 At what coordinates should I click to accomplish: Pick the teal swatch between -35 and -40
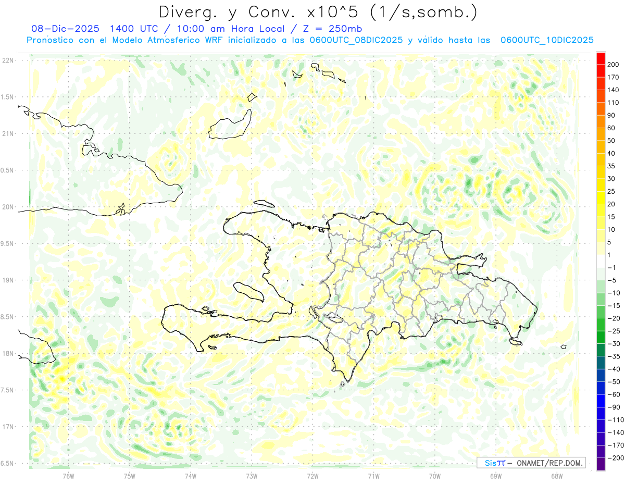tap(601, 363)
